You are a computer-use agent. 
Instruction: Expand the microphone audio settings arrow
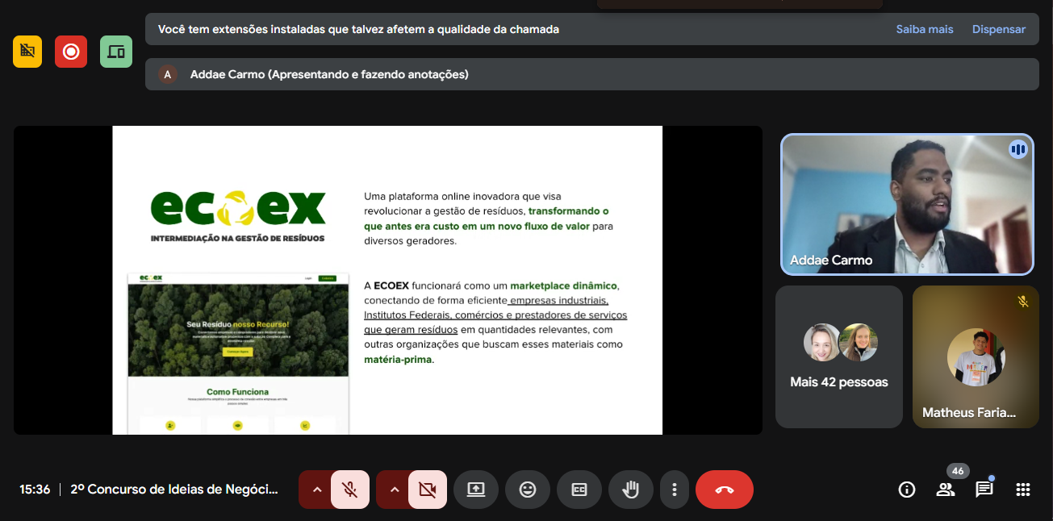(x=317, y=490)
